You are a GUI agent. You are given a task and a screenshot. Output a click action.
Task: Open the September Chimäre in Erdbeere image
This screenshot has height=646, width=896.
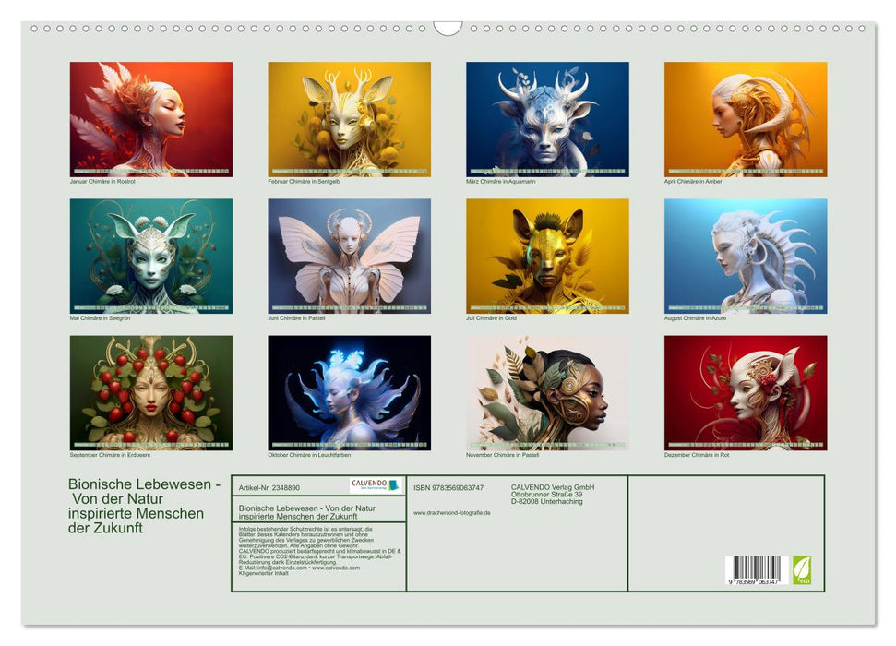pos(150,393)
